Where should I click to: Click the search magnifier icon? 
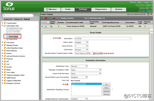[x=4, y=15]
